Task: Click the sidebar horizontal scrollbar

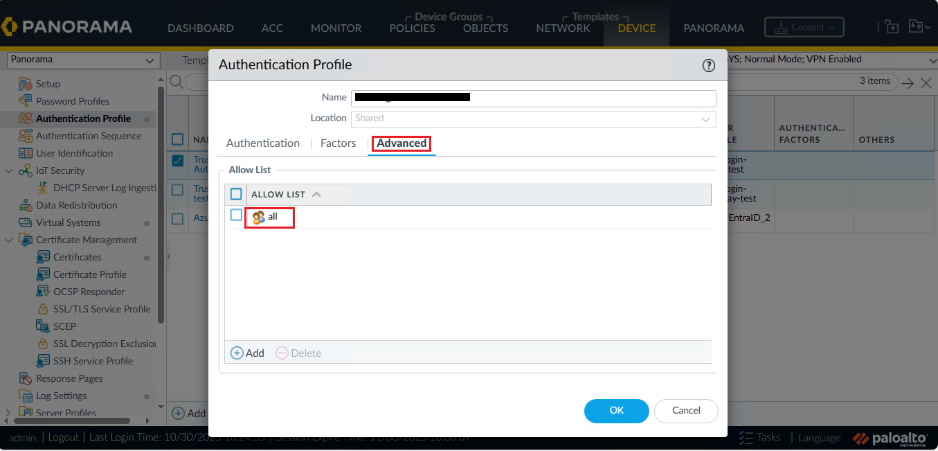Action: 72,421
